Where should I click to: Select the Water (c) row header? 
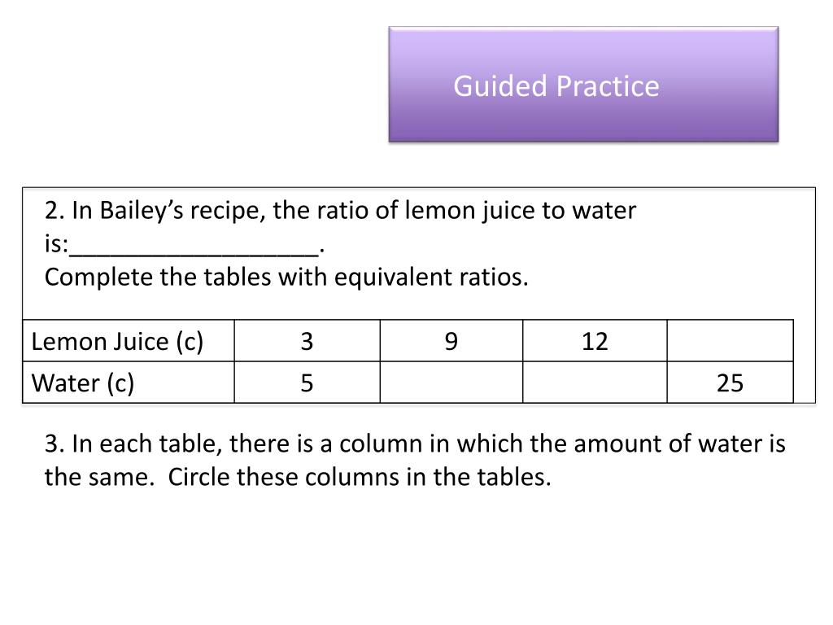(128, 382)
